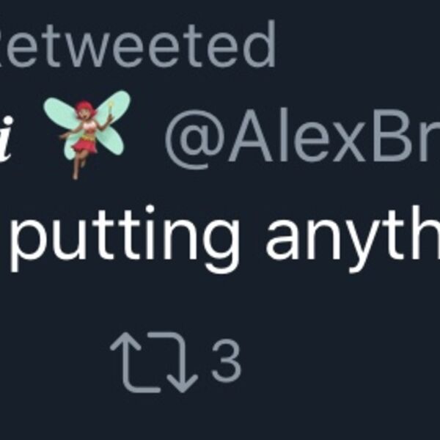The height and width of the screenshot is (440, 440).
Task: Click the fairy emoji beside the display name
Action: (x=88, y=133)
